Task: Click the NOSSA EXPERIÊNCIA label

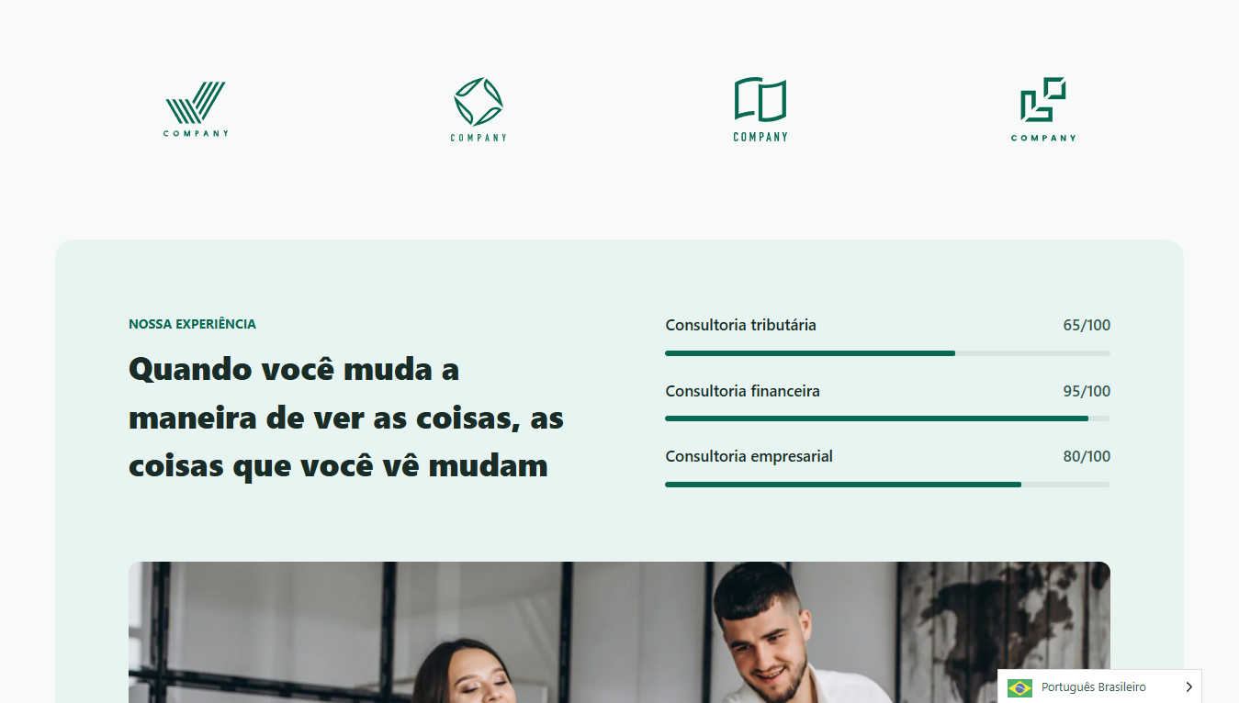Action: [192, 324]
